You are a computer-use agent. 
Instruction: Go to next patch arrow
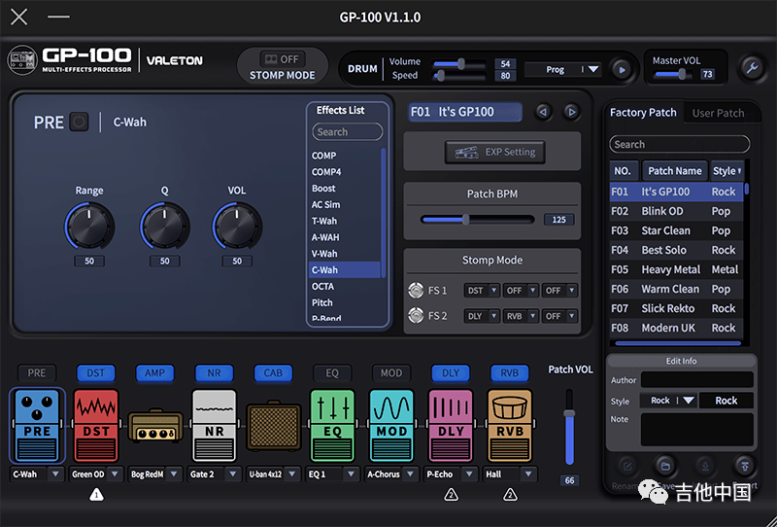(571, 112)
